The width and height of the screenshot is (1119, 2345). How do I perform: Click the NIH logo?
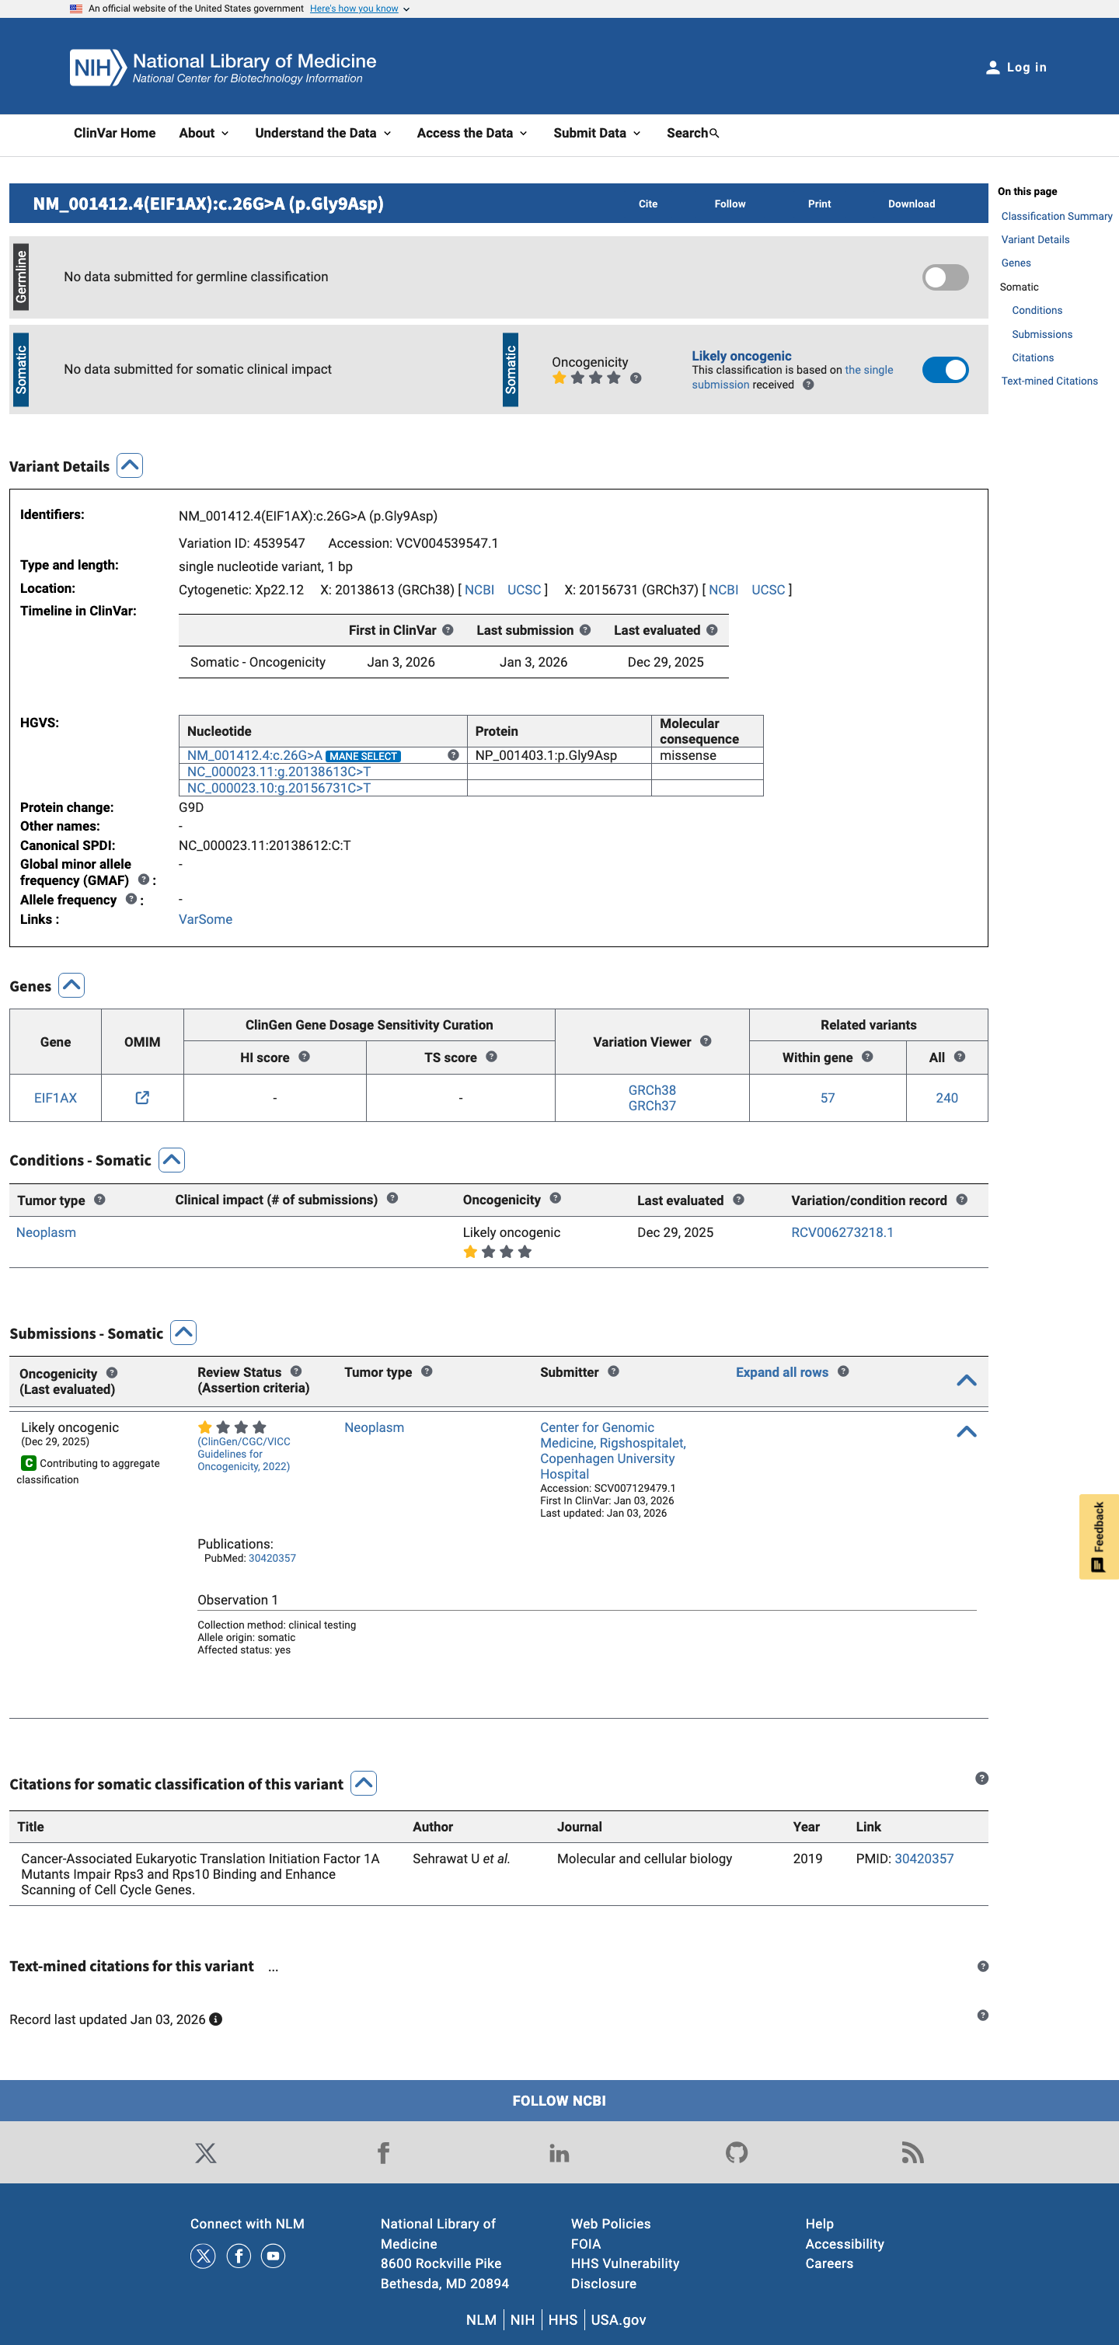click(x=97, y=68)
